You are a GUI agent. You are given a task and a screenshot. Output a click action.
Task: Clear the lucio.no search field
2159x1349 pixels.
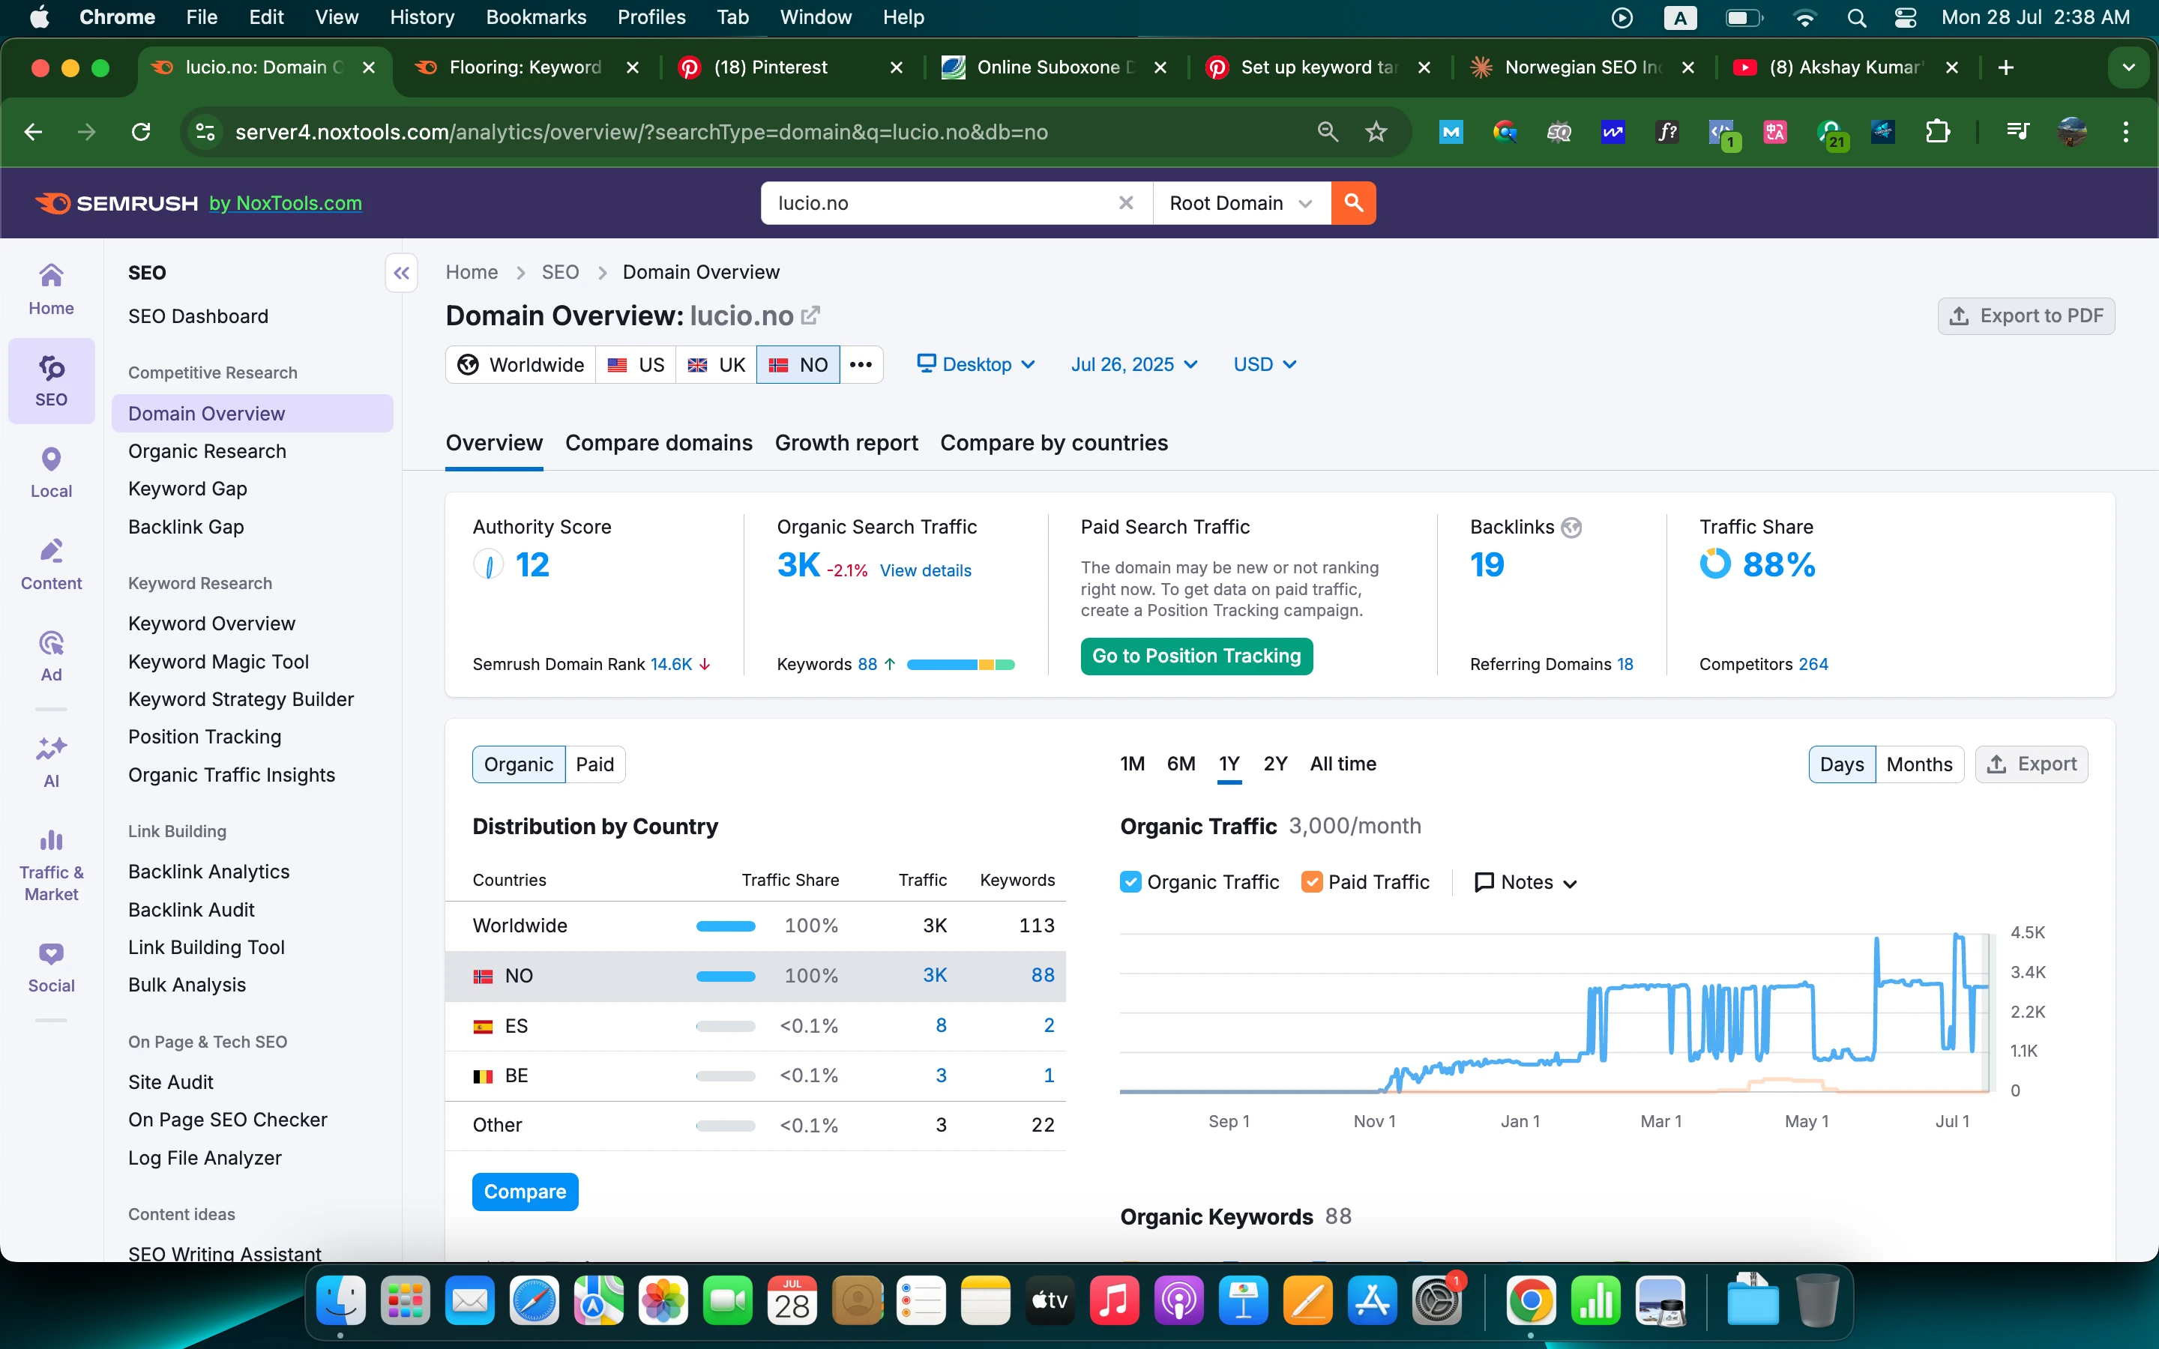(x=1126, y=202)
